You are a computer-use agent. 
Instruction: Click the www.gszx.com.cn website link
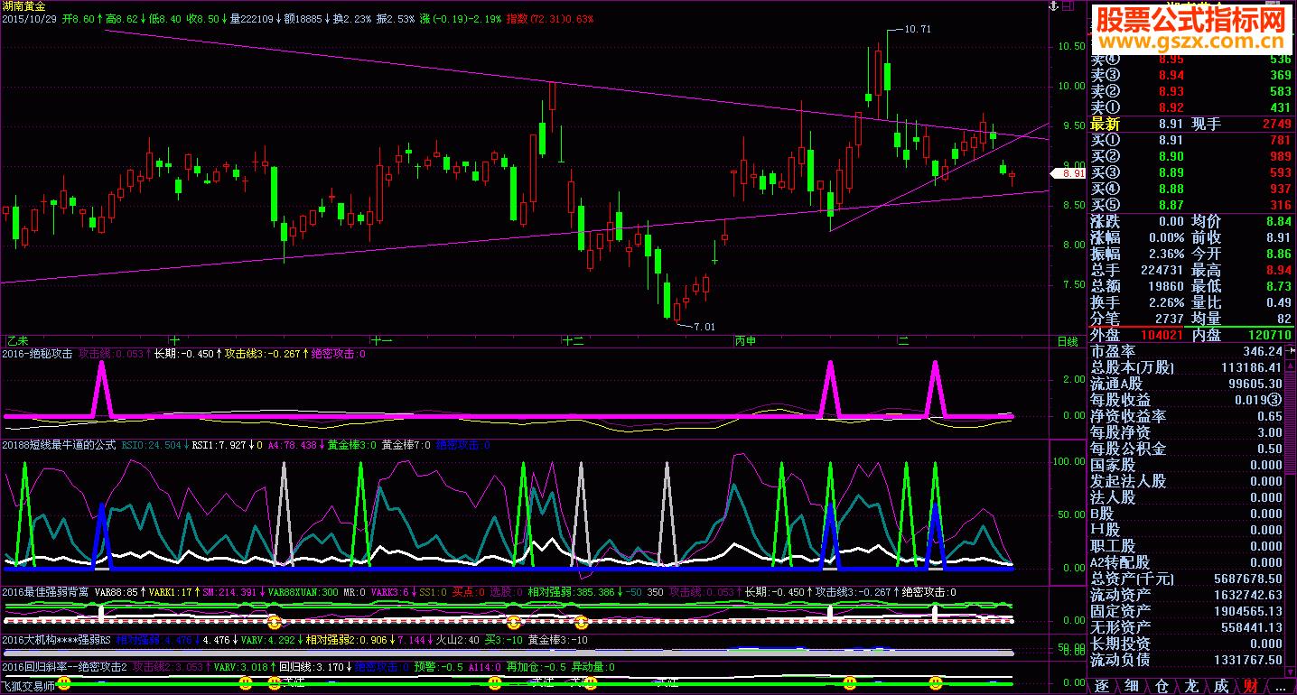tap(1189, 42)
